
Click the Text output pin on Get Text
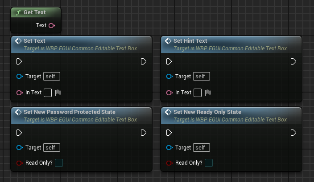click(52, 25)
